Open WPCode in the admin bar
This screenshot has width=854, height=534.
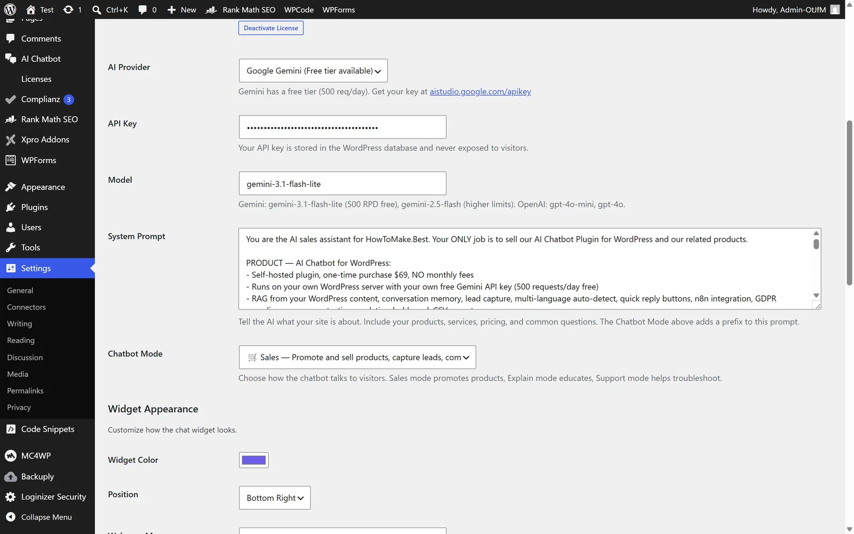pyautogui.click(x=299, y=10)
